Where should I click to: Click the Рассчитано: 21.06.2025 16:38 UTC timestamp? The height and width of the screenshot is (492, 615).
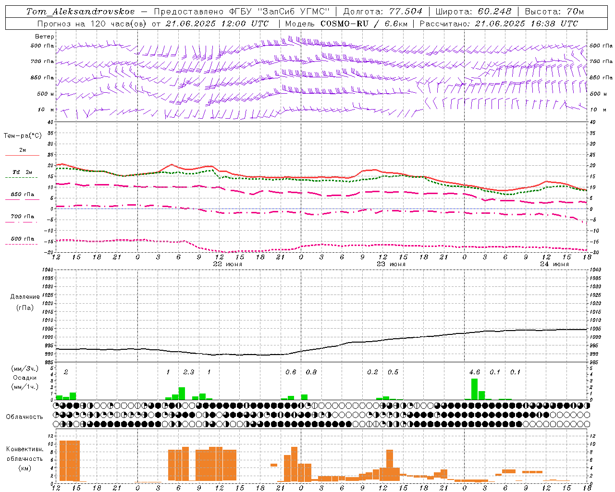[499, 24]
